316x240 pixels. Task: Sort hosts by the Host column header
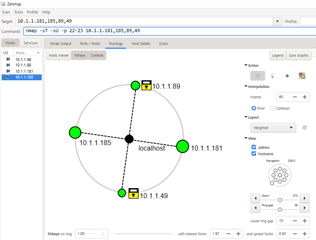28,53
